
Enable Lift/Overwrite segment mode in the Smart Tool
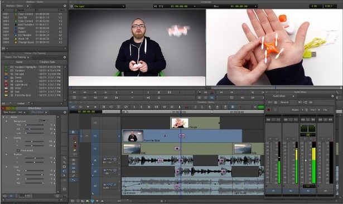[75, 138]
